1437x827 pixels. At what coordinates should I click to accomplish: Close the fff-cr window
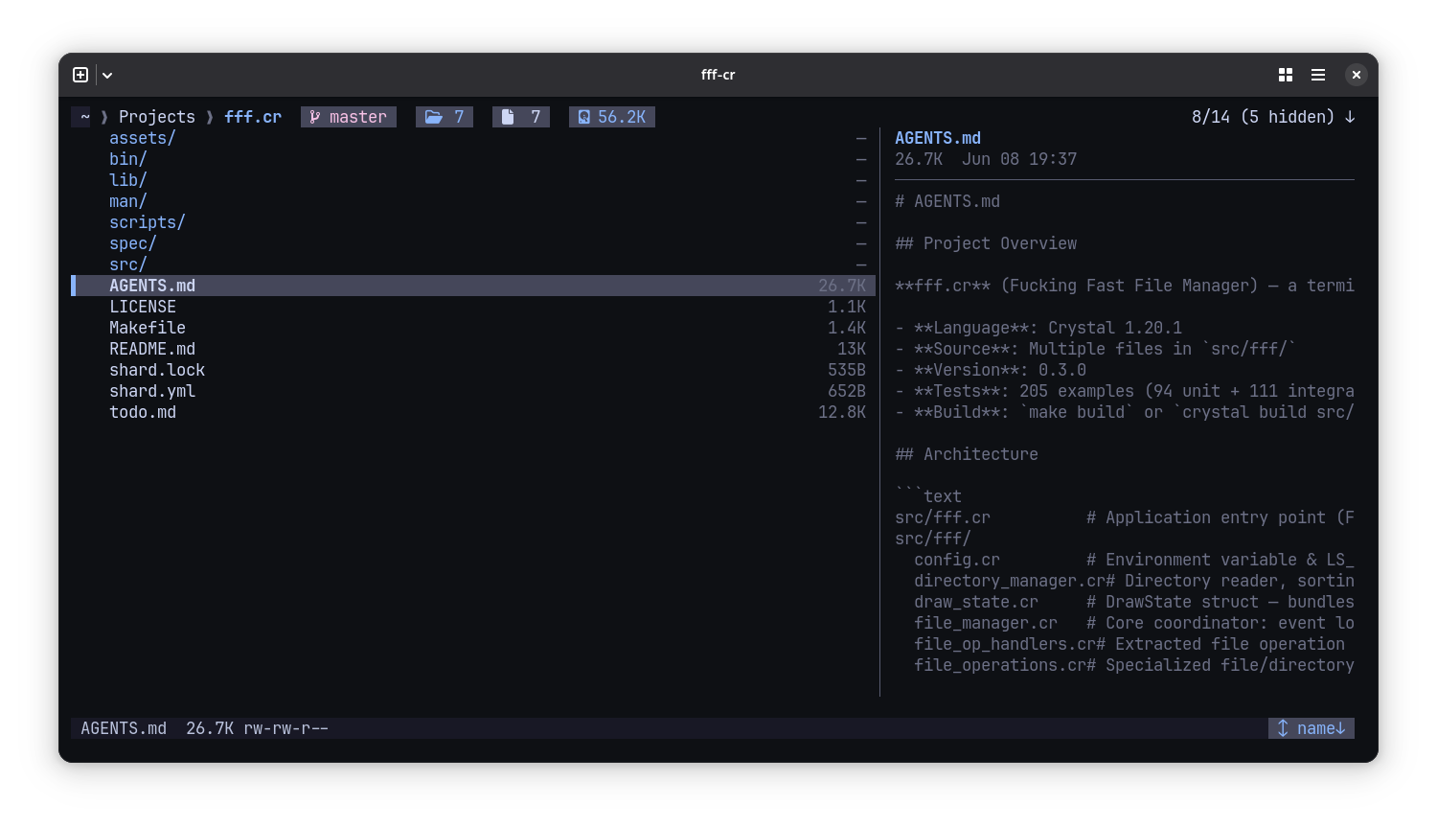click(x=1356, y=75)
